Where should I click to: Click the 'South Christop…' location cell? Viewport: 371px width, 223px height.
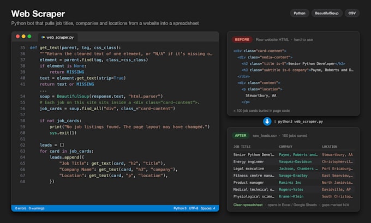337,196
